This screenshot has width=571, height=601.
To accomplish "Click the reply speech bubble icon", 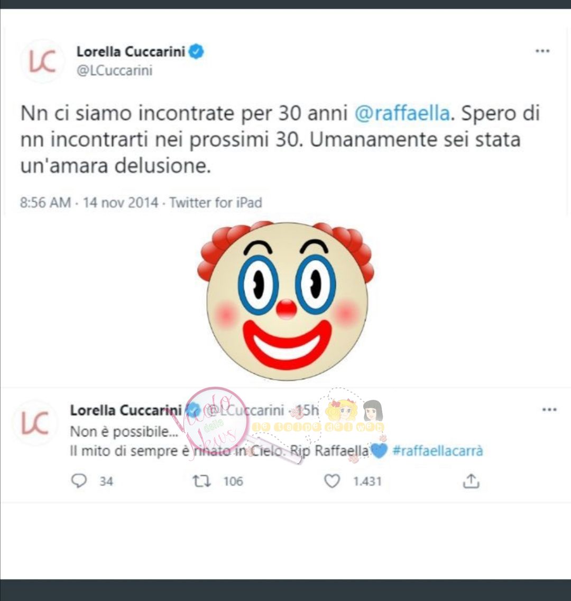I will 79,481.
